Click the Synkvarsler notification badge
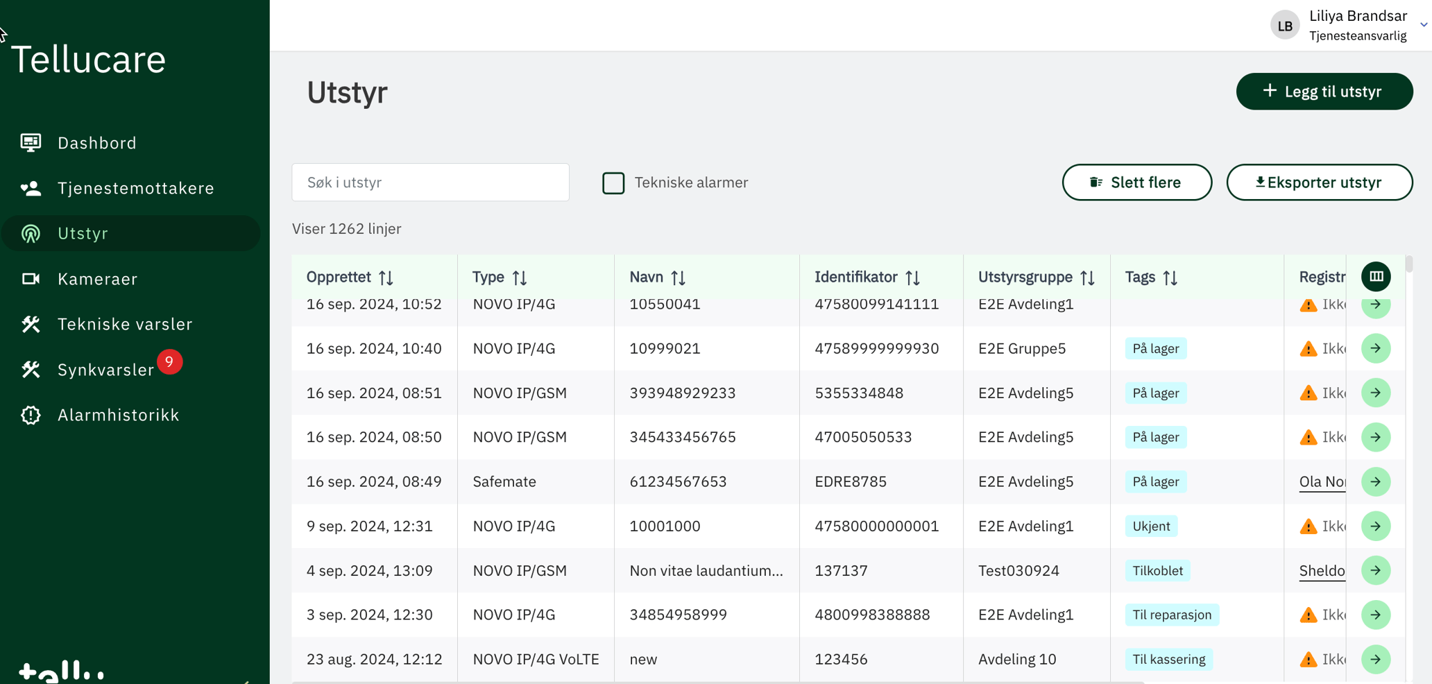The width and height of the screenshot is (1432, 684). pos(169,361)
